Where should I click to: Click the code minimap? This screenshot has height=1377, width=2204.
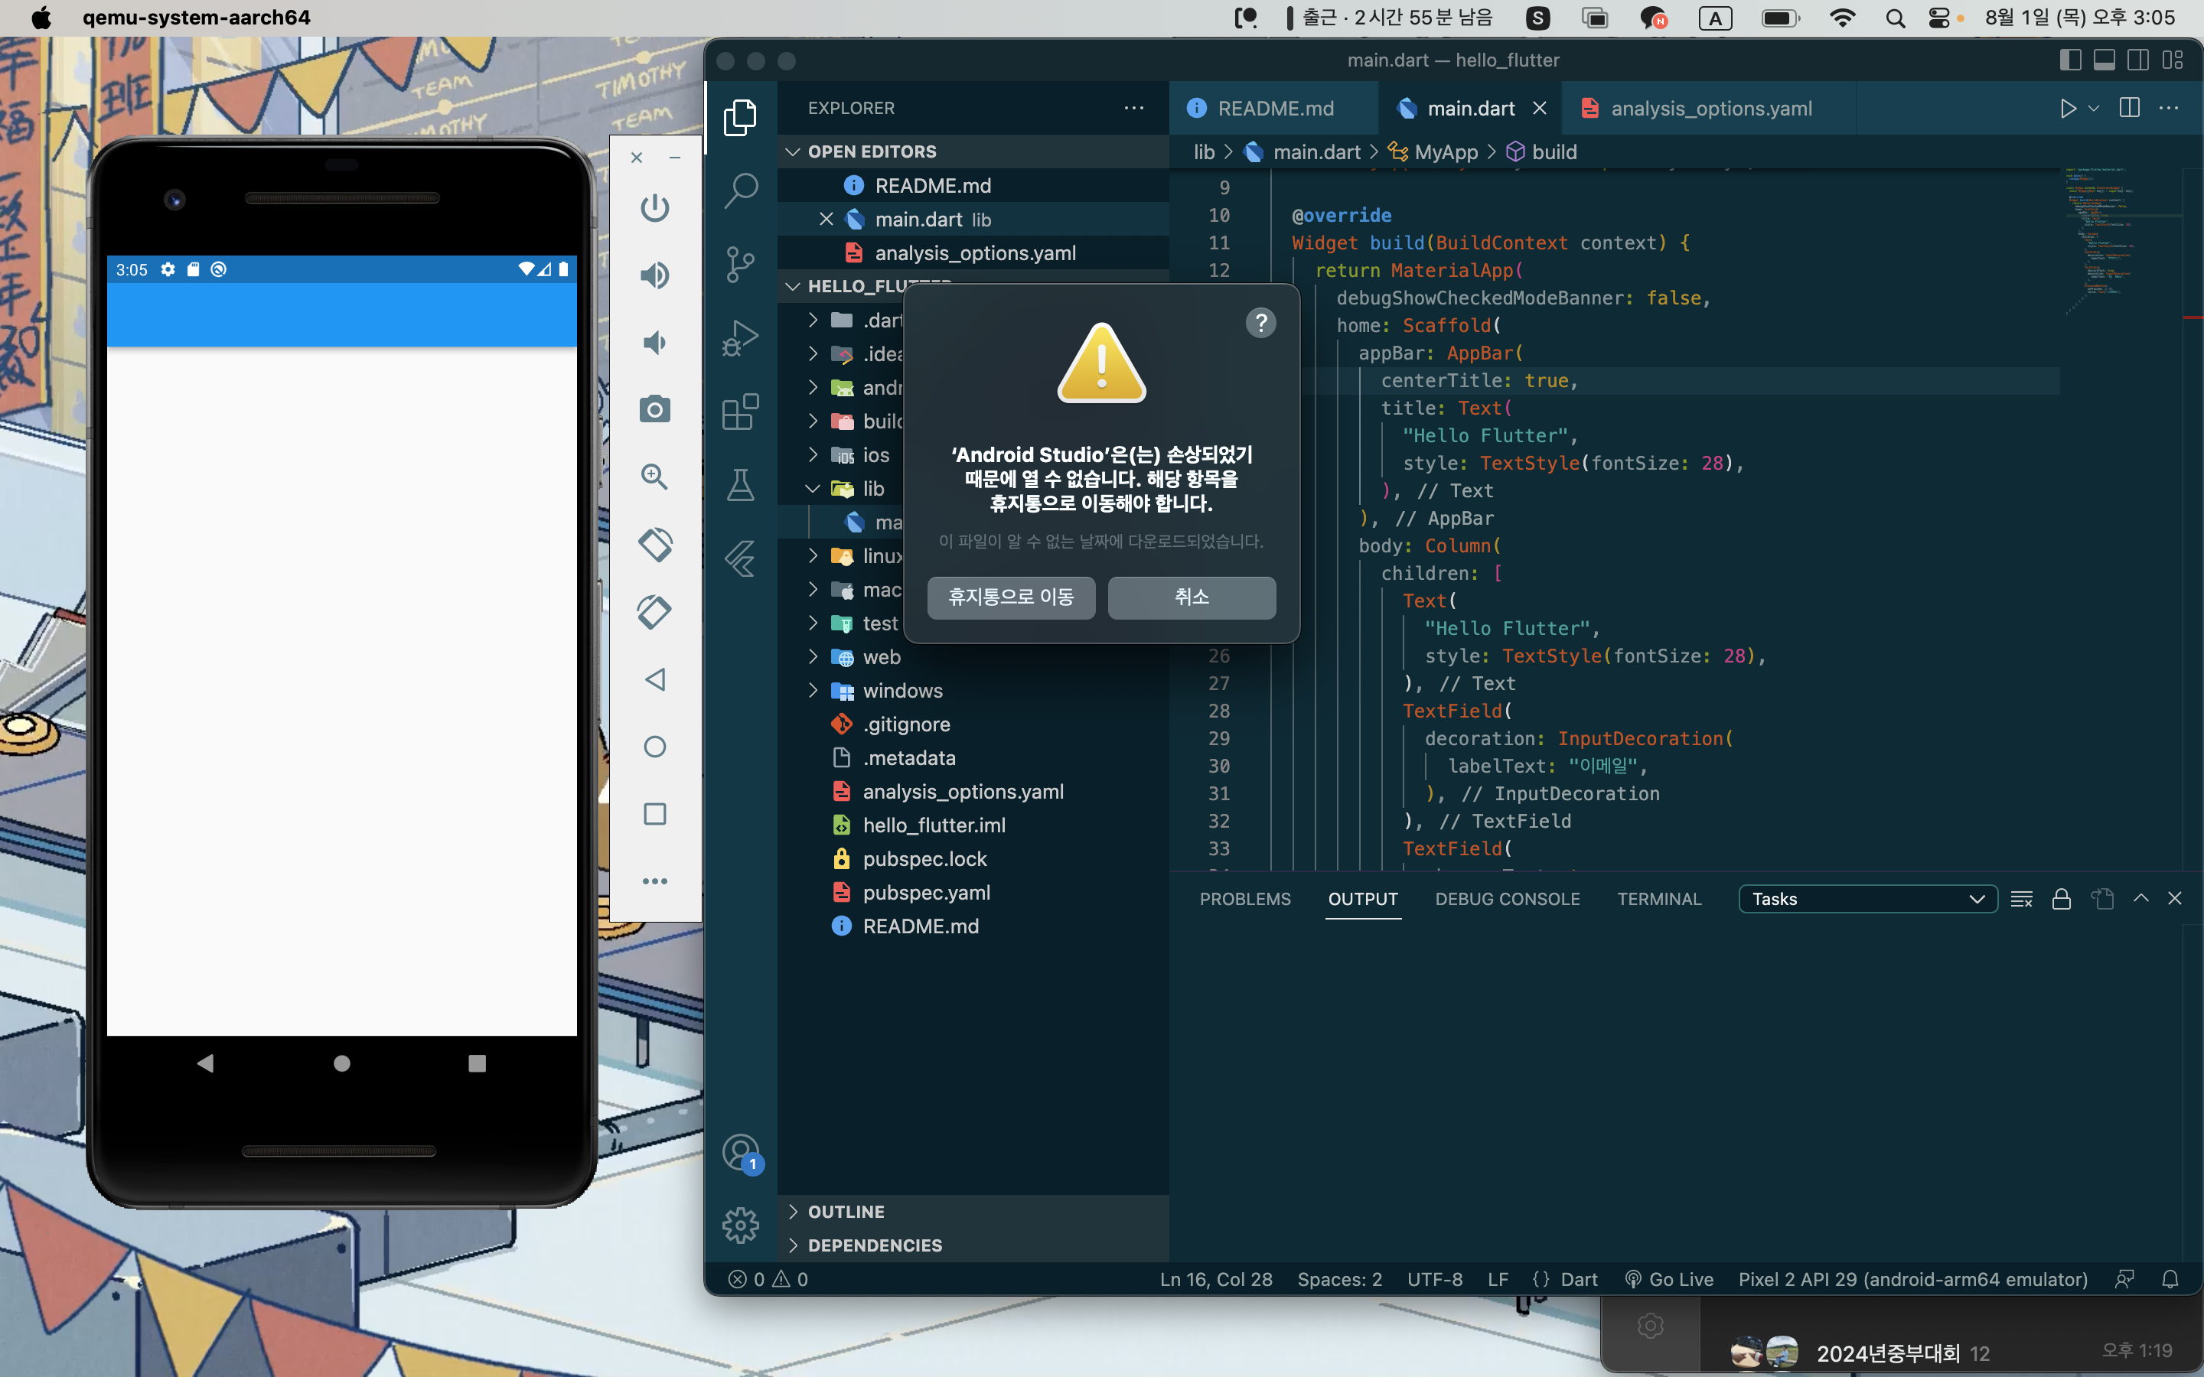tap(2122, 241)
